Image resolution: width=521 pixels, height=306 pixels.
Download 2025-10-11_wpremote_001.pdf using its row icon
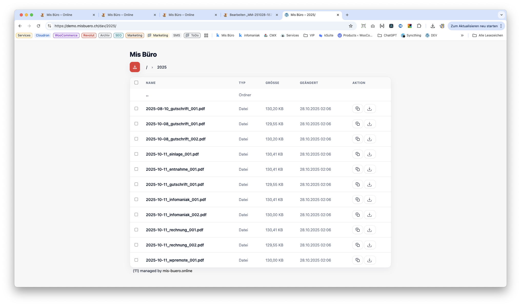(x=369, y=260)
